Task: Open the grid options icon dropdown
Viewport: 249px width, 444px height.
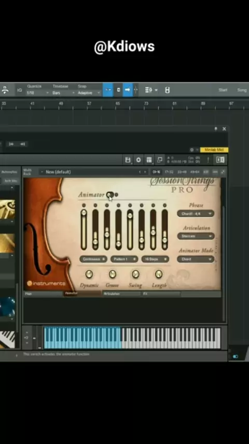Action: click(x=151, y=90)
